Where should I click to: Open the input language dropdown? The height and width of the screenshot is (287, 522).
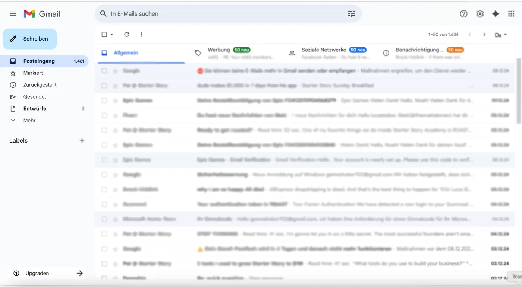point(501,35)
